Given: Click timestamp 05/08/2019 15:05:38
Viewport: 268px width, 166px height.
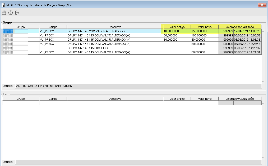Looking at the screenshot, I should pos(247,40).
